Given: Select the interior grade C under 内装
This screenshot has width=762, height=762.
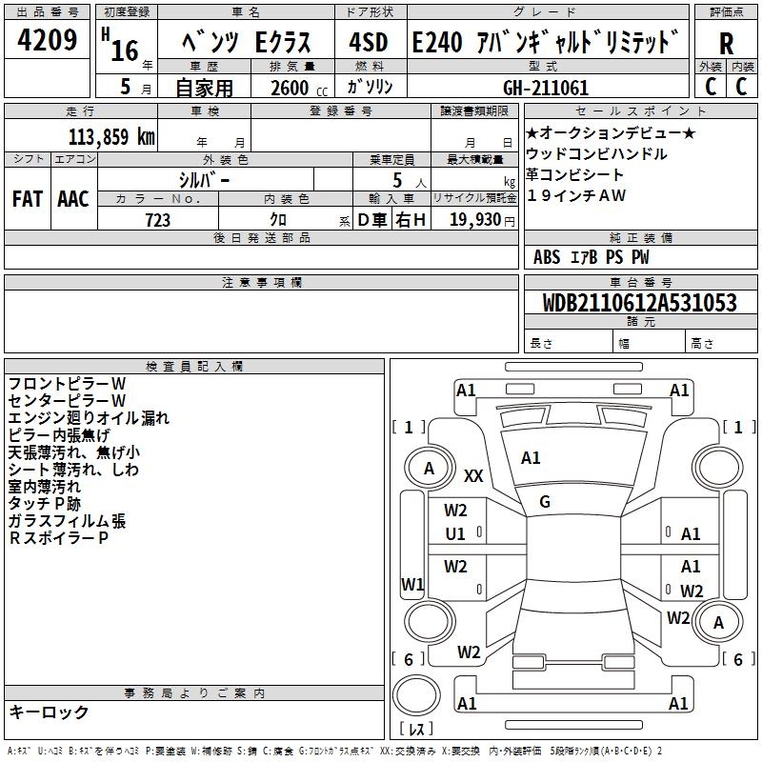Looking at the screenshot, I should pos(741,87).
